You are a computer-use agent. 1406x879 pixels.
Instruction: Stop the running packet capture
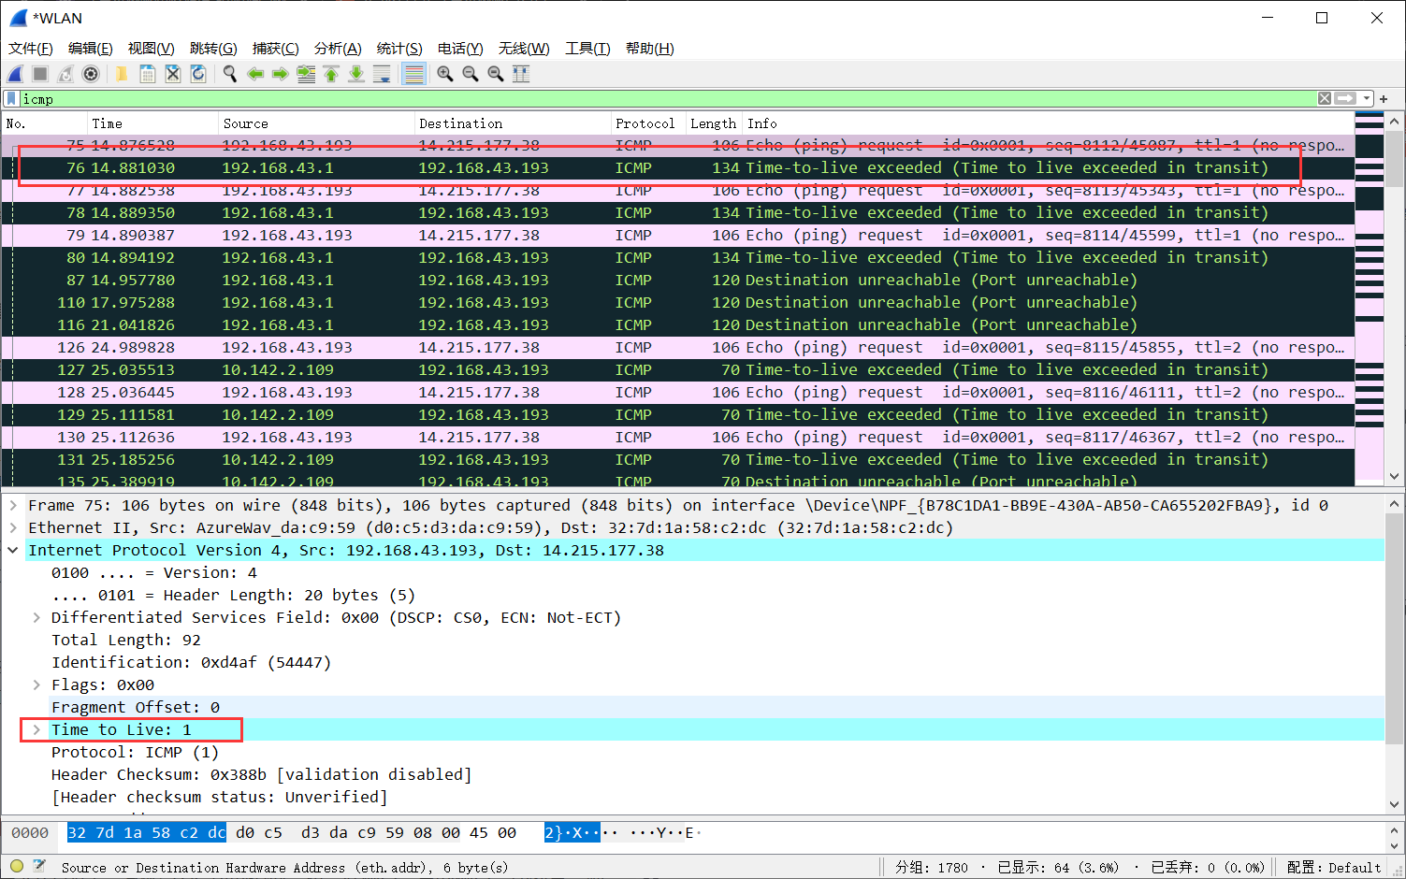[x=40, y=74]
